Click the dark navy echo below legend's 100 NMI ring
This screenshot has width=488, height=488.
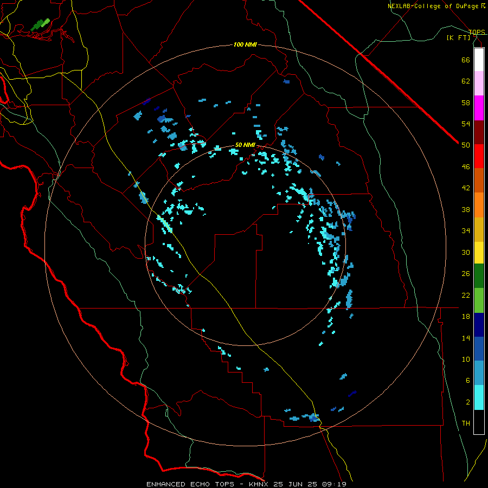352,394
